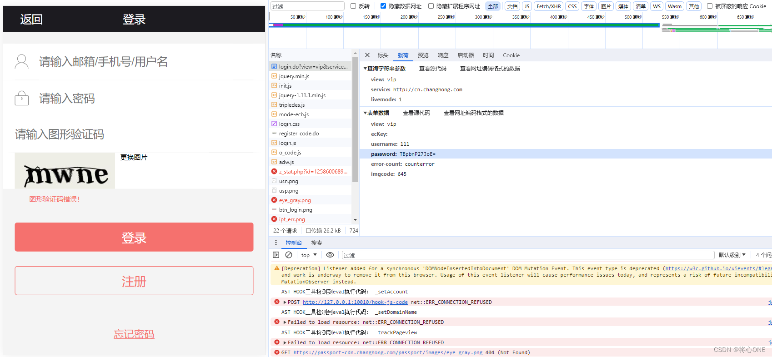Image resolution: width=772 pixels, height=357 pixels.
Task: Click the error icon beside z_stat.php request
Action: (274, 171)
